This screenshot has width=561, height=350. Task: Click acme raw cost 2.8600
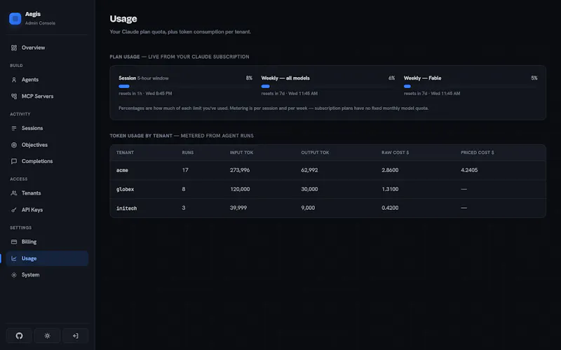click(x=390, y=170)
